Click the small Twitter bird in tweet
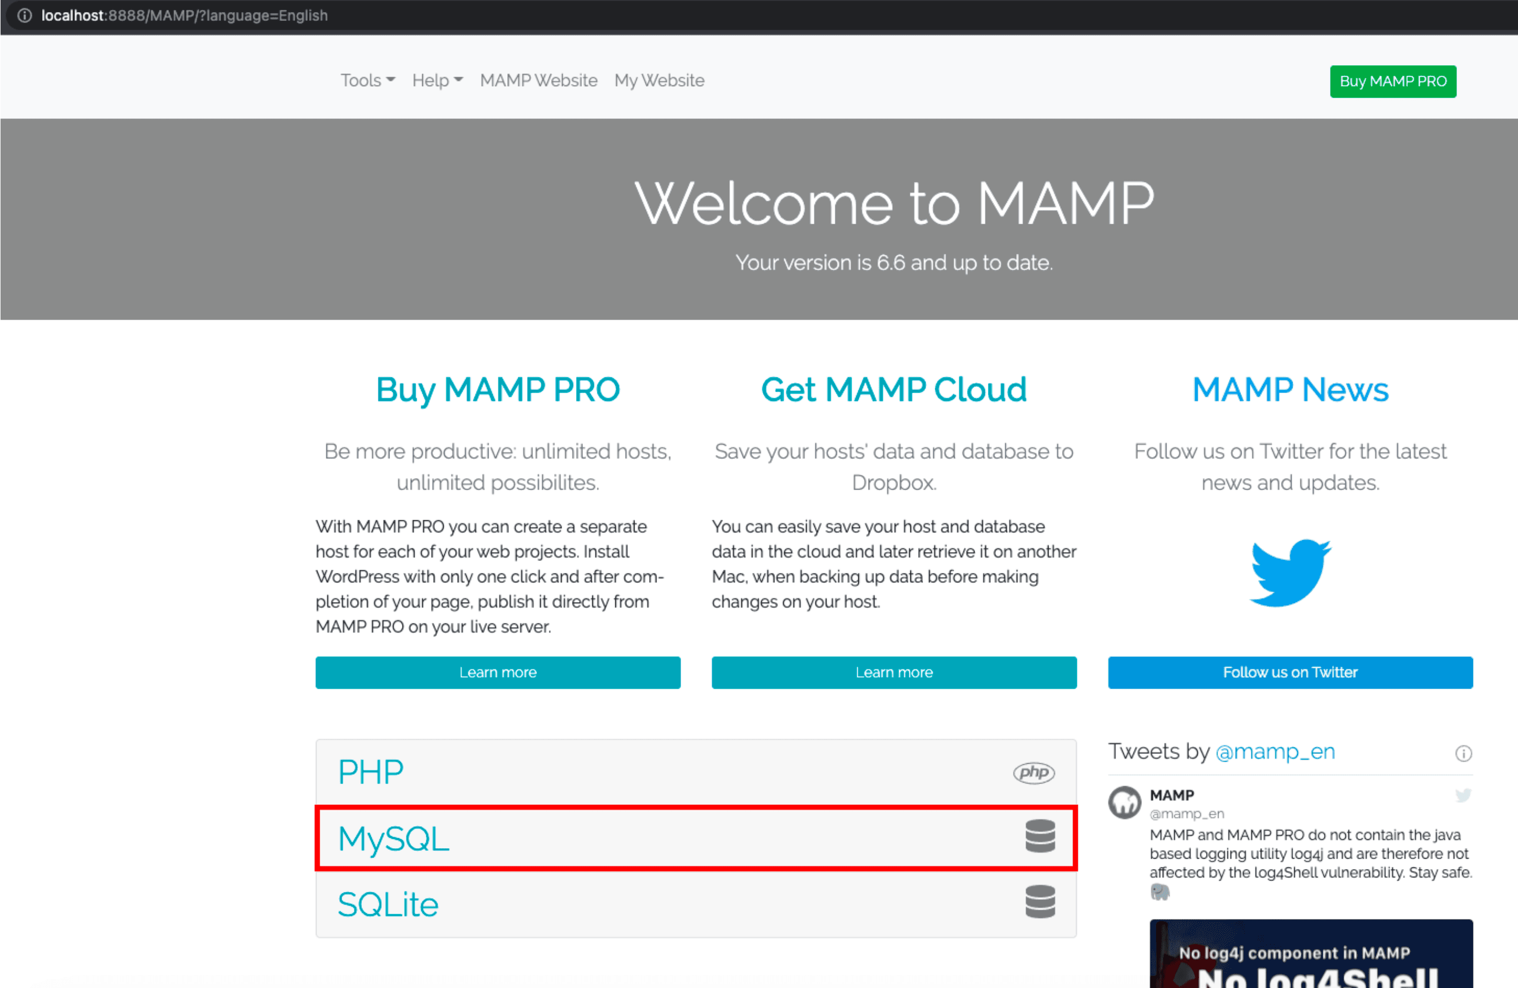The image size is (1518, 988). click(1463, 795)
